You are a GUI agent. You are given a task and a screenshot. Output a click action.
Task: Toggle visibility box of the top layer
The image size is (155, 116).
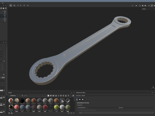pyautogui.click(x=2, y=12)
